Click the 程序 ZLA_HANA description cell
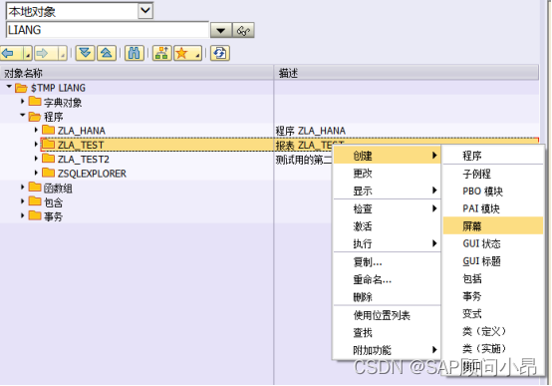This screenshot has width=552, height=386. 407,131
